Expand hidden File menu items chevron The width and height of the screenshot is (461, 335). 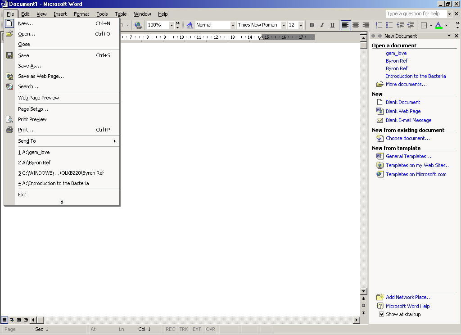62,202
